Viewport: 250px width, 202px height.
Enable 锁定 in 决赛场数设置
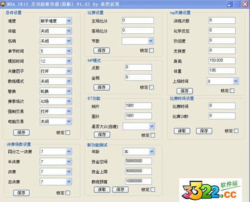tap(68, 193)
